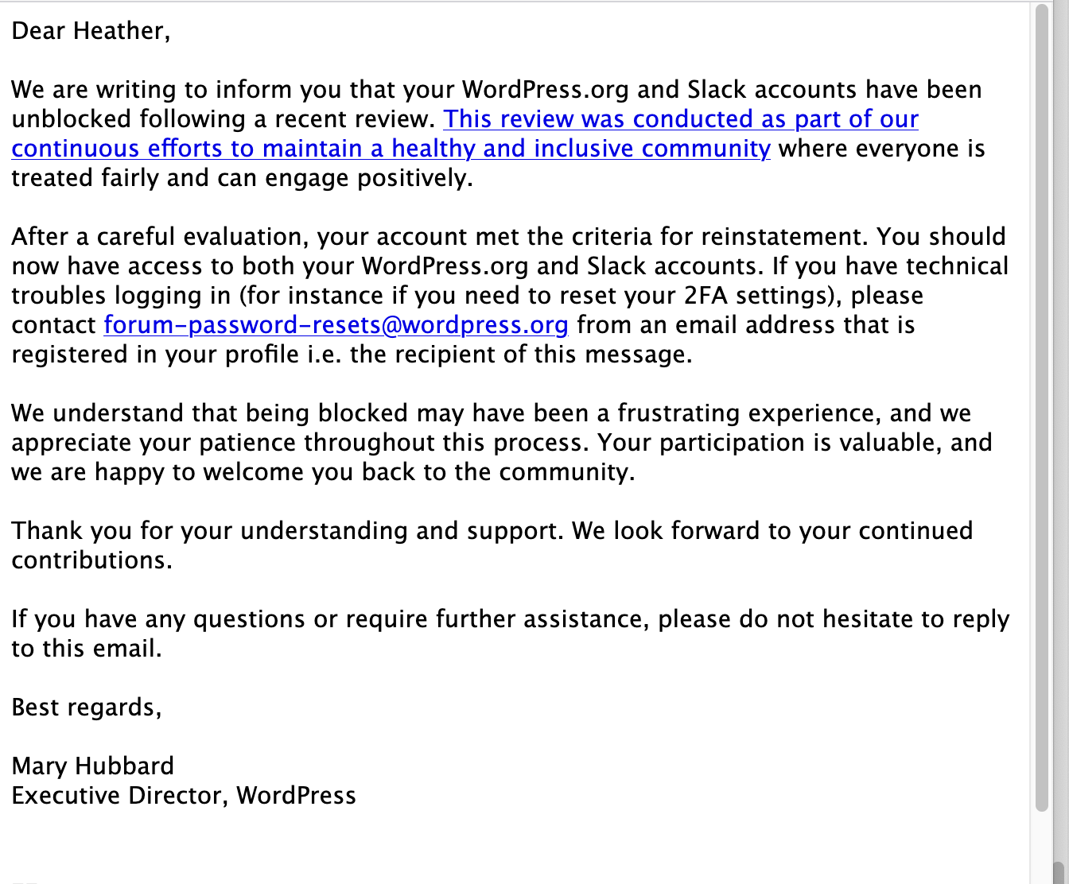Click the word "contributions." in the message

tap(91, 560)
